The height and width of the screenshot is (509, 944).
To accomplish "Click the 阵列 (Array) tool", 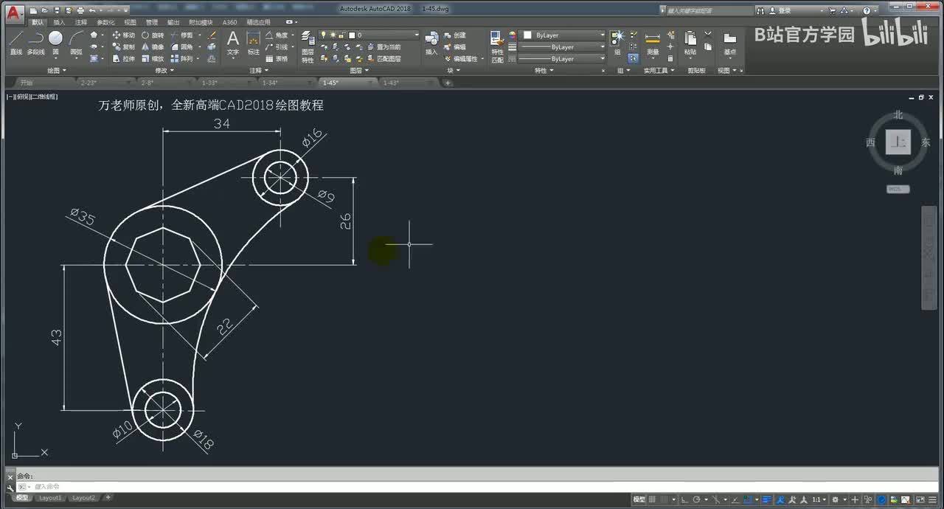I will [x=181, y=58].
